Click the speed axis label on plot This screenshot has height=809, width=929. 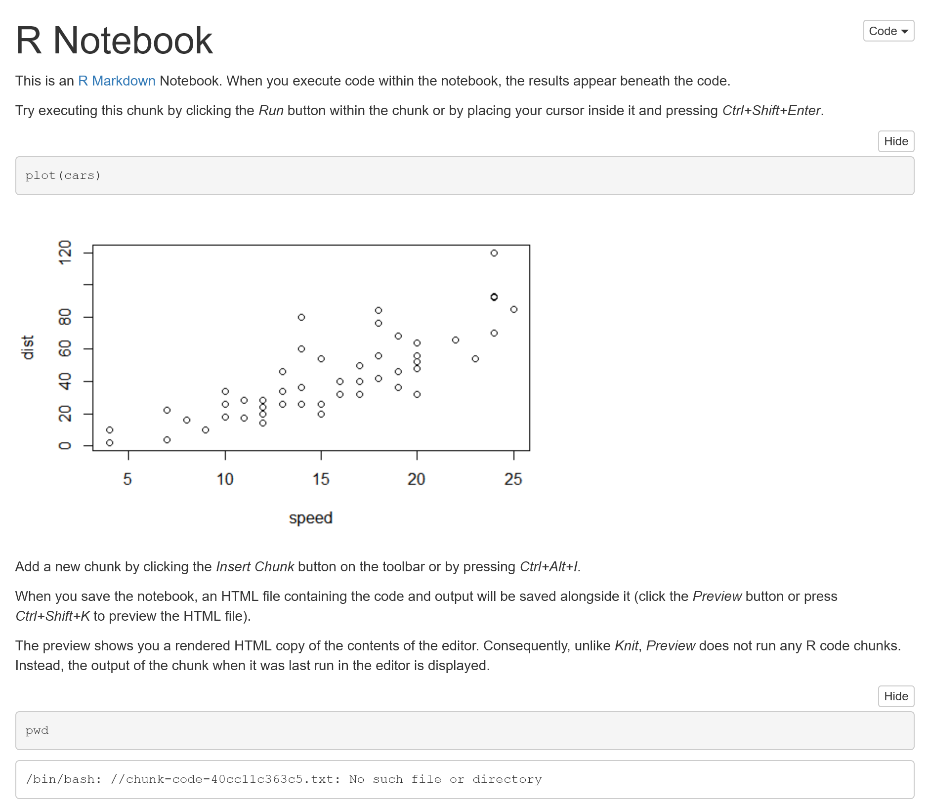click(x=311, y=518)
